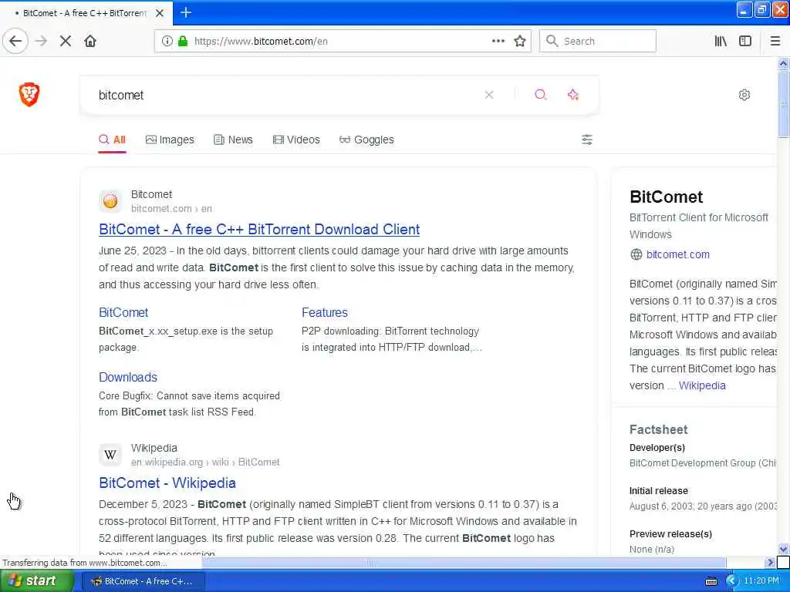Stop loading the page with the X button
Viewport: 790px width, 592px height.
[x=66, y=41]
